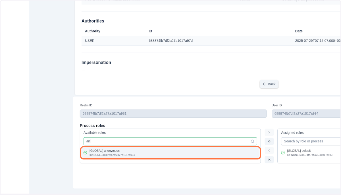Viewport: 341px width, 195px height.
Task: Click the back arrow icon on Back button
Action: pos(265,84)
